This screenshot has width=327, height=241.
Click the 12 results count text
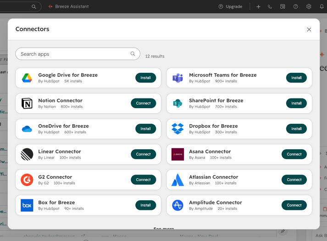coord(155,56)
